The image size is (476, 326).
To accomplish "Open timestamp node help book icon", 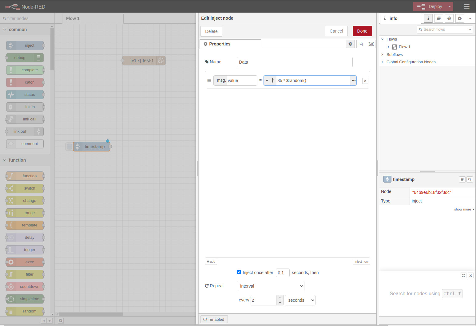I will [462, 179].
